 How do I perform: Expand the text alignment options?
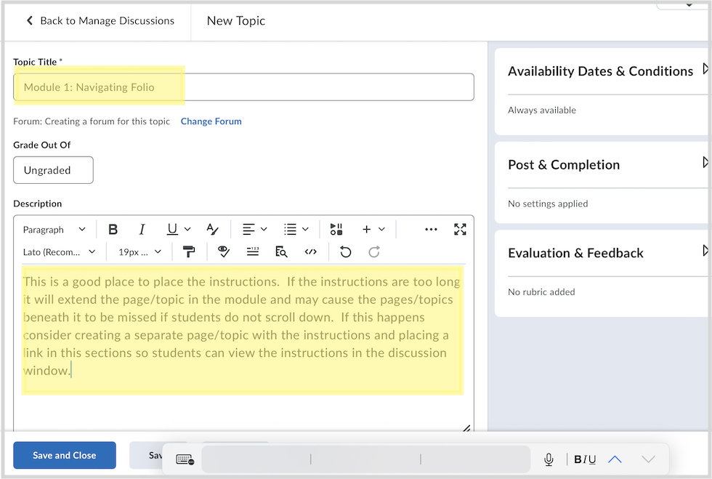(x=254, y=230)
